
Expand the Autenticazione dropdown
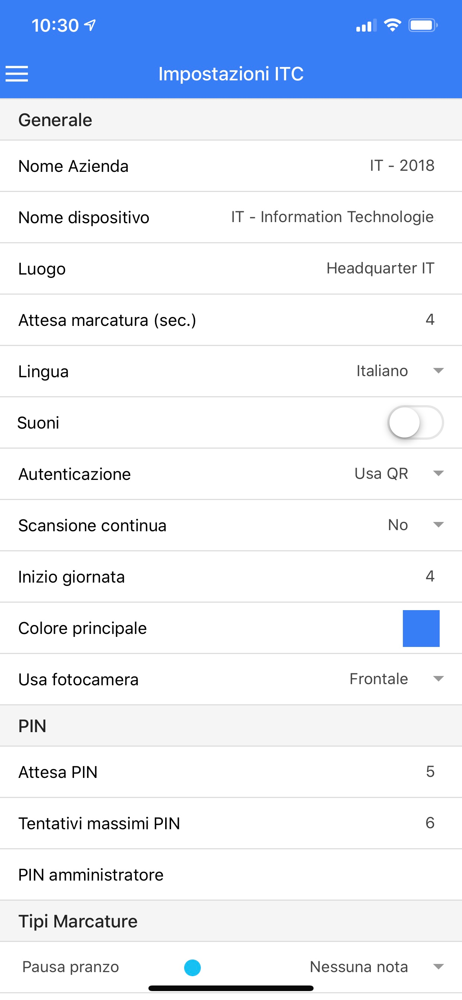tap(399, 474)
